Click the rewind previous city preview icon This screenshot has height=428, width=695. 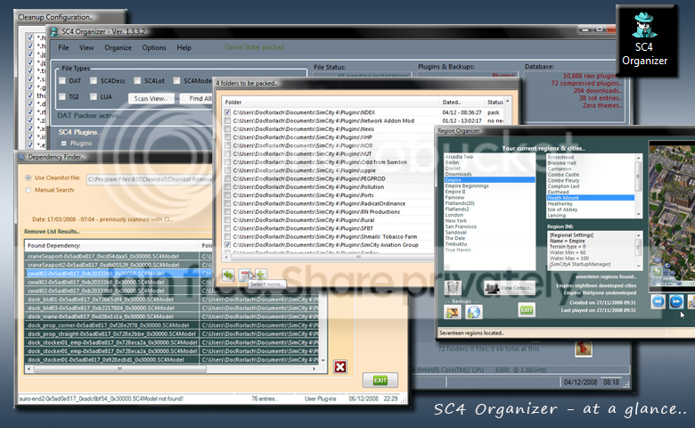point(658,301)
